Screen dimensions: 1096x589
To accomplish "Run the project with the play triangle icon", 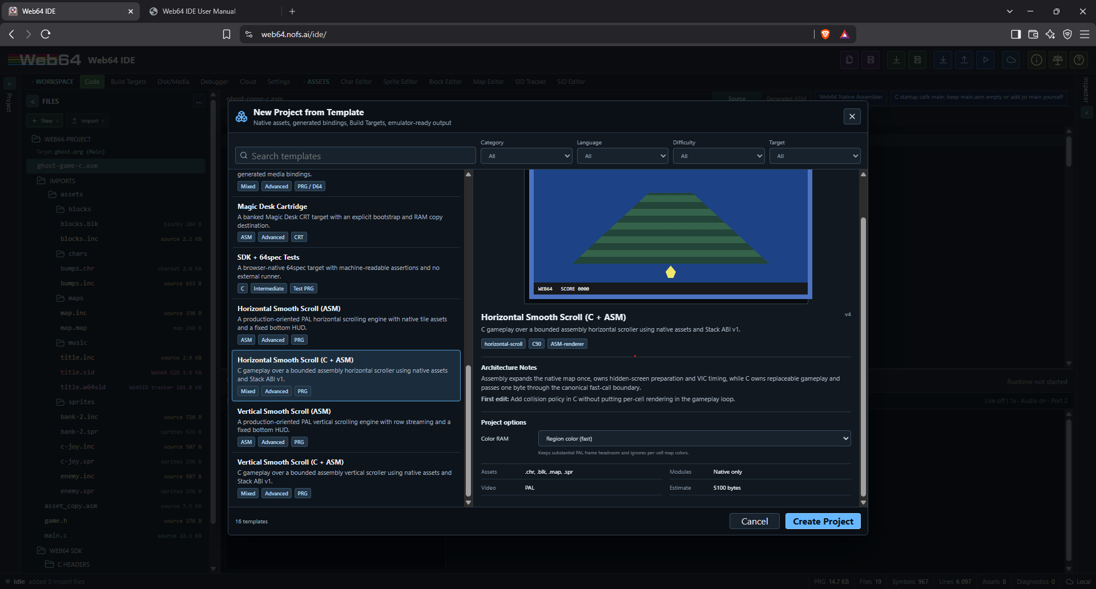I will point(985,60).
